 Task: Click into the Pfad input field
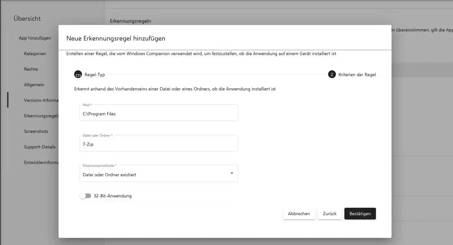[158, 114]
